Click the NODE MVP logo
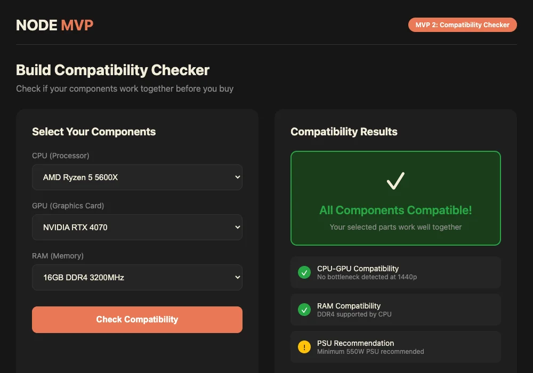 coord(54,25)
